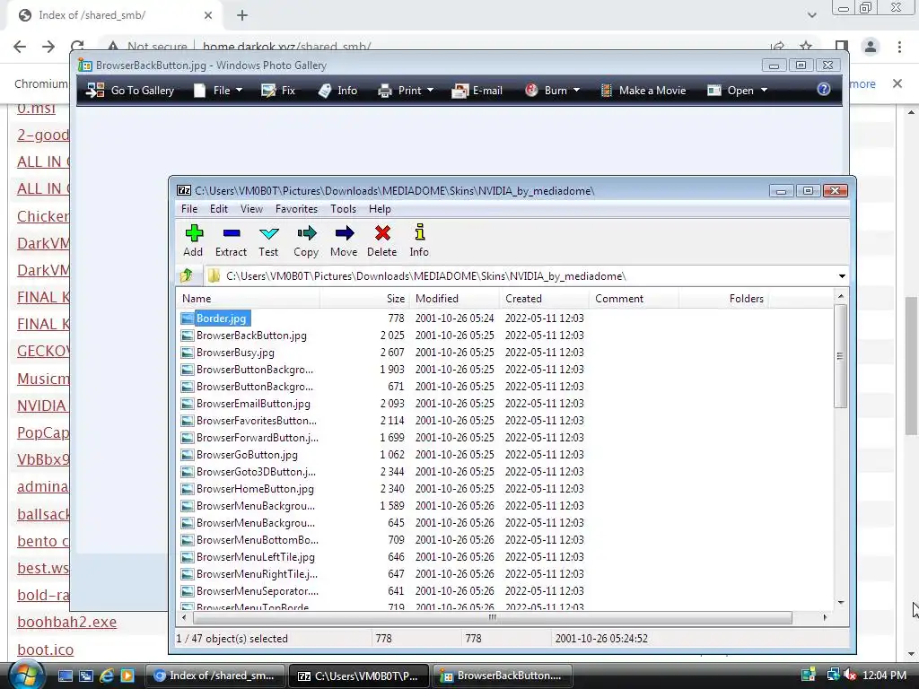Open the 7-Zip View menu

point(251,208)
